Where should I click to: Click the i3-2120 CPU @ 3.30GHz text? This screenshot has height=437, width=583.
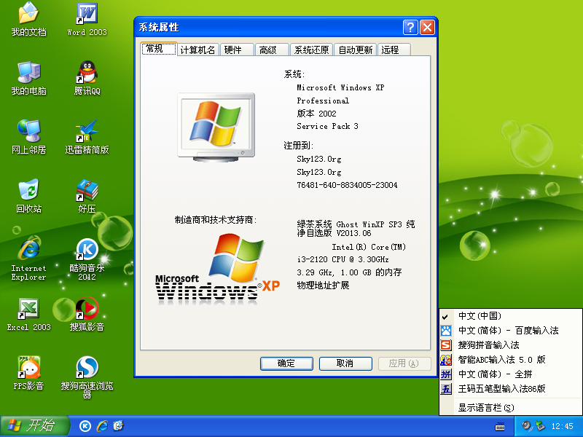[343, 259]
